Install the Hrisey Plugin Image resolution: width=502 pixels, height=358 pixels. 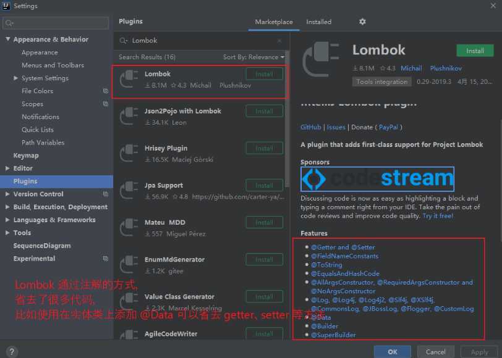click(265, 148)
